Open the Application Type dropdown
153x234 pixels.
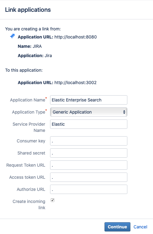pyautogui.click(x=89, y=112)
